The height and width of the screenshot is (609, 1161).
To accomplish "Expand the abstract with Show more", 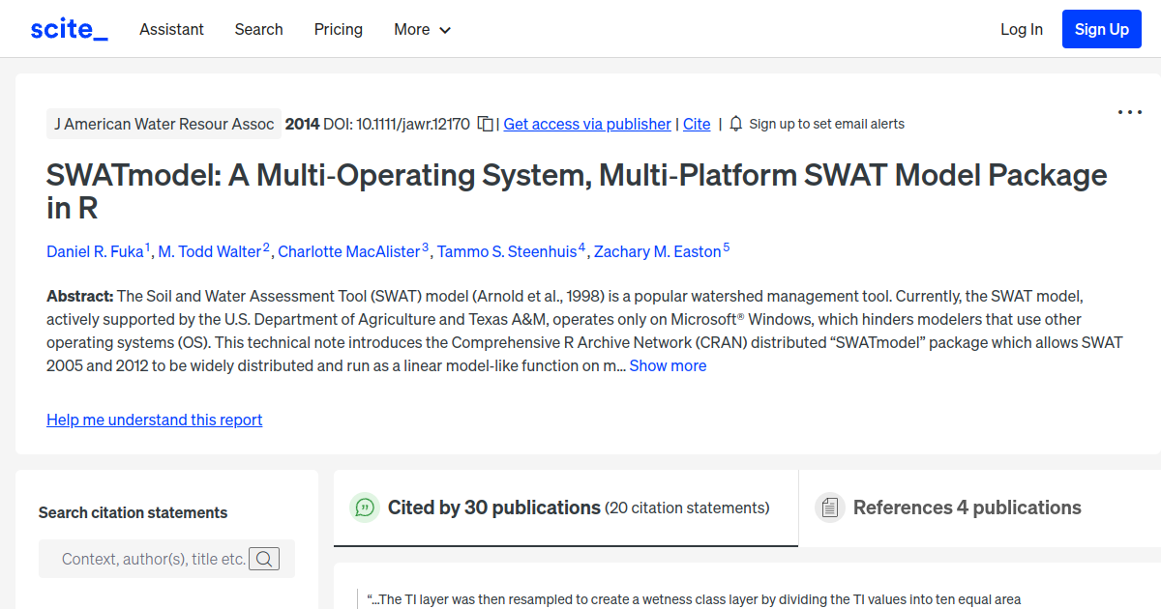I will coord(668,365).
